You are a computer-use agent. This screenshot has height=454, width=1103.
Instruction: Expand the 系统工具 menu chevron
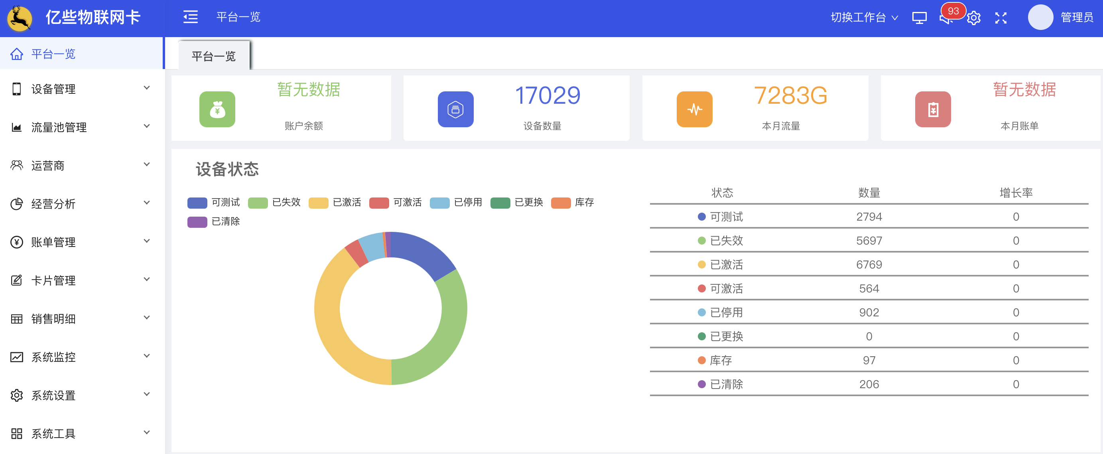coord(147,432)
